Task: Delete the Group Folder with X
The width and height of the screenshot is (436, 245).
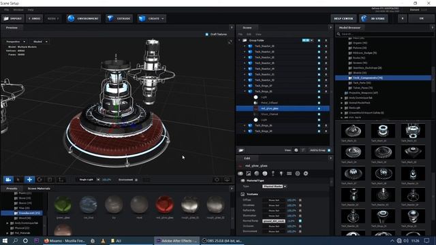Action: click(x=326, y=41)
